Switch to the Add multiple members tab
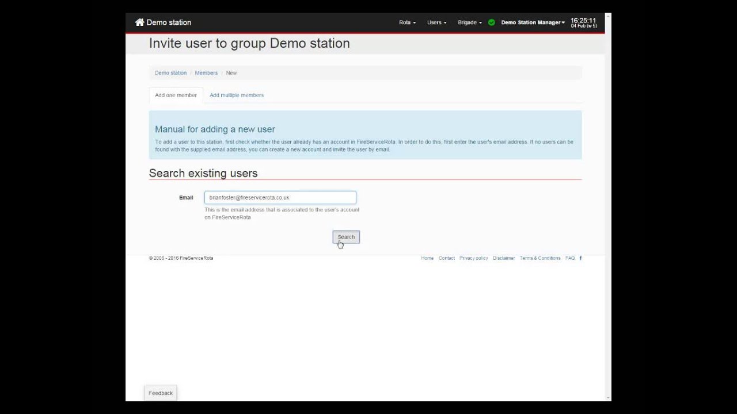 coord(237,95)
